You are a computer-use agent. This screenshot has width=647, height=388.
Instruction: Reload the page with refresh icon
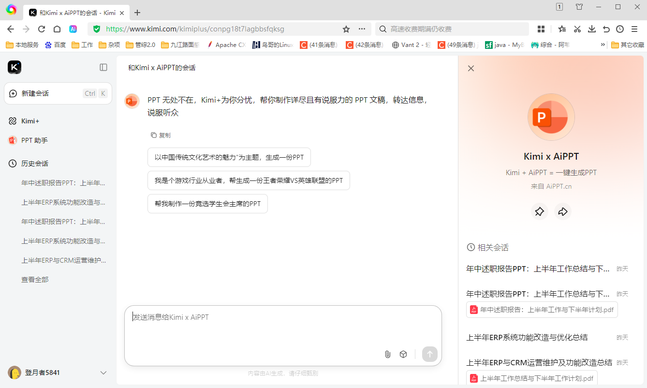tap(42, 29)
